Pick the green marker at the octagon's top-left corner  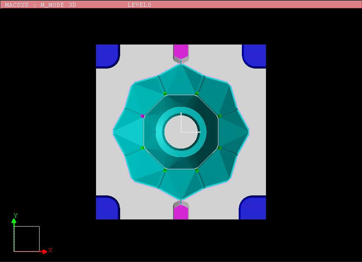pyautogui.click(x=165, y=93)
